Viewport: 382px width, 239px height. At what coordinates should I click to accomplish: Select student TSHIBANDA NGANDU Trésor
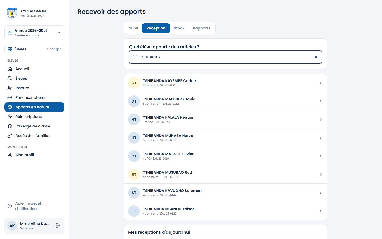point(225,211)
